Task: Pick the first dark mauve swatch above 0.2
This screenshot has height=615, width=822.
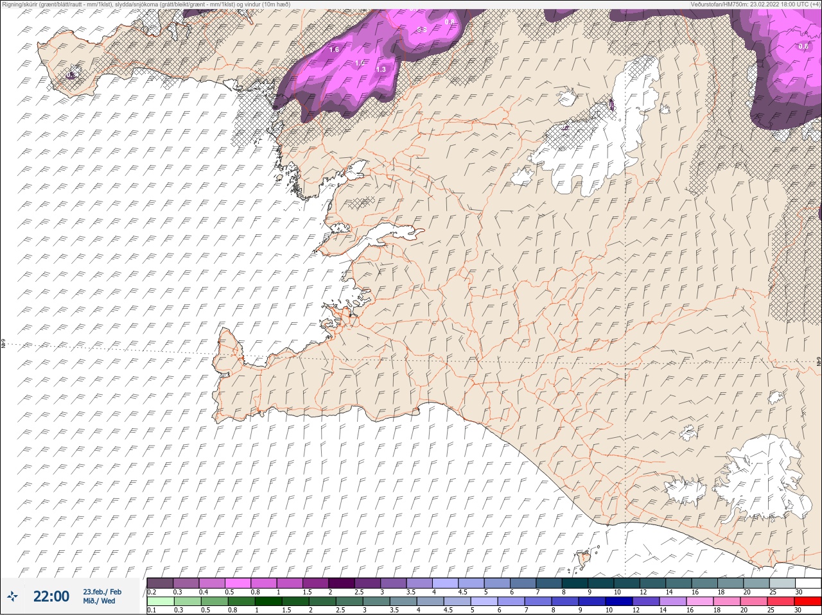Action: (x=160, y=583)
